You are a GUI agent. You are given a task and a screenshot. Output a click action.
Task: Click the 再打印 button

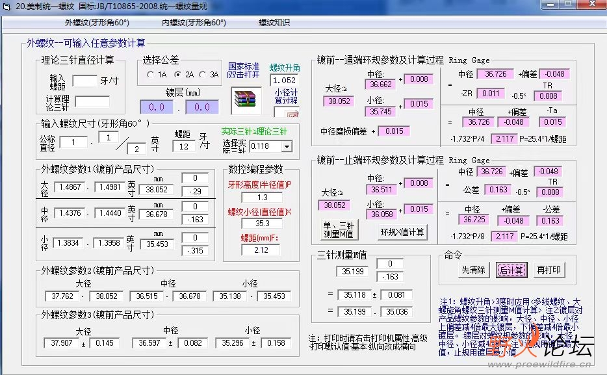(549, 270)
